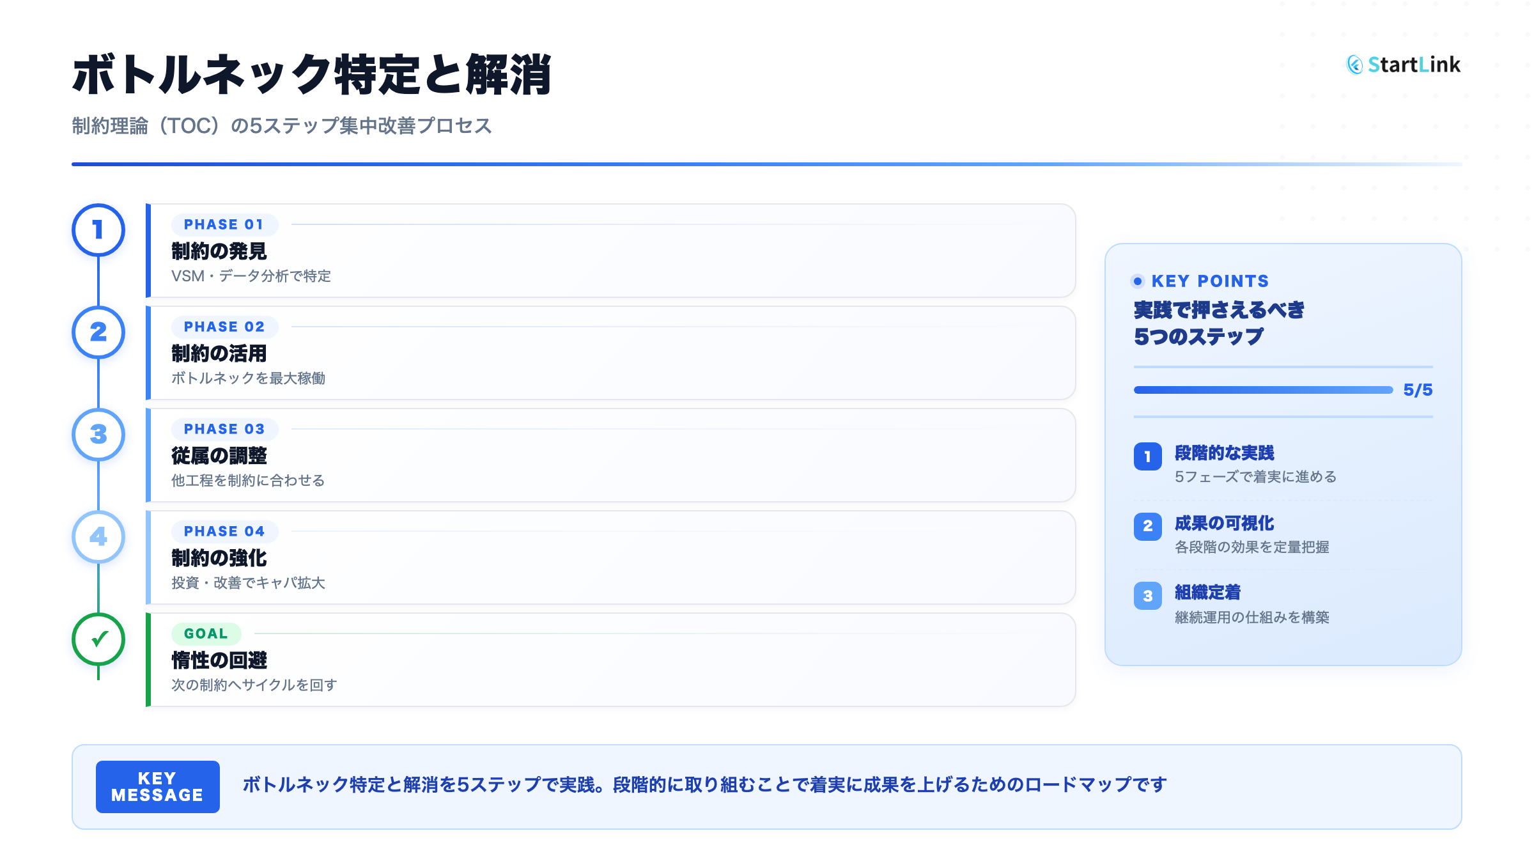Click the StartLink logo
Image resolution: width=1534 pixels, height=863 pixels.
click(1404, 65)
